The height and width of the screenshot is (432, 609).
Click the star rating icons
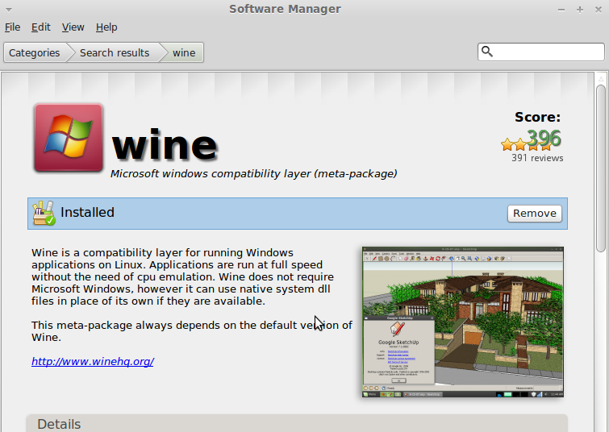point(527,145)
